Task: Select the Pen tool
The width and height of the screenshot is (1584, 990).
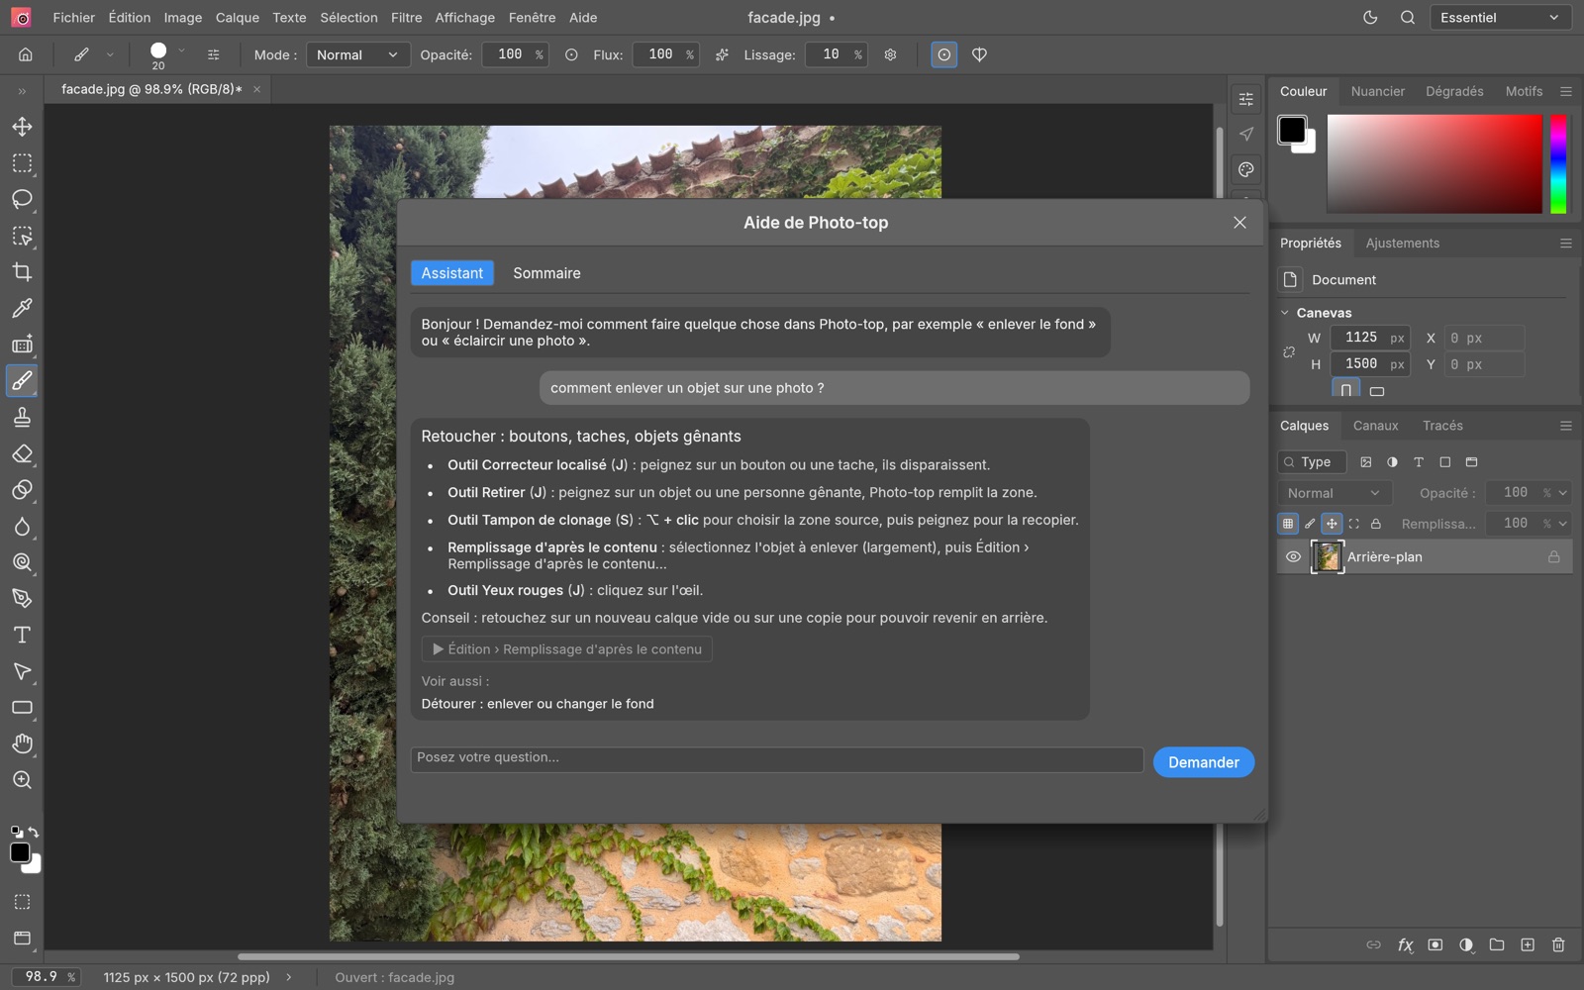Action: click(x=22, y=599)
